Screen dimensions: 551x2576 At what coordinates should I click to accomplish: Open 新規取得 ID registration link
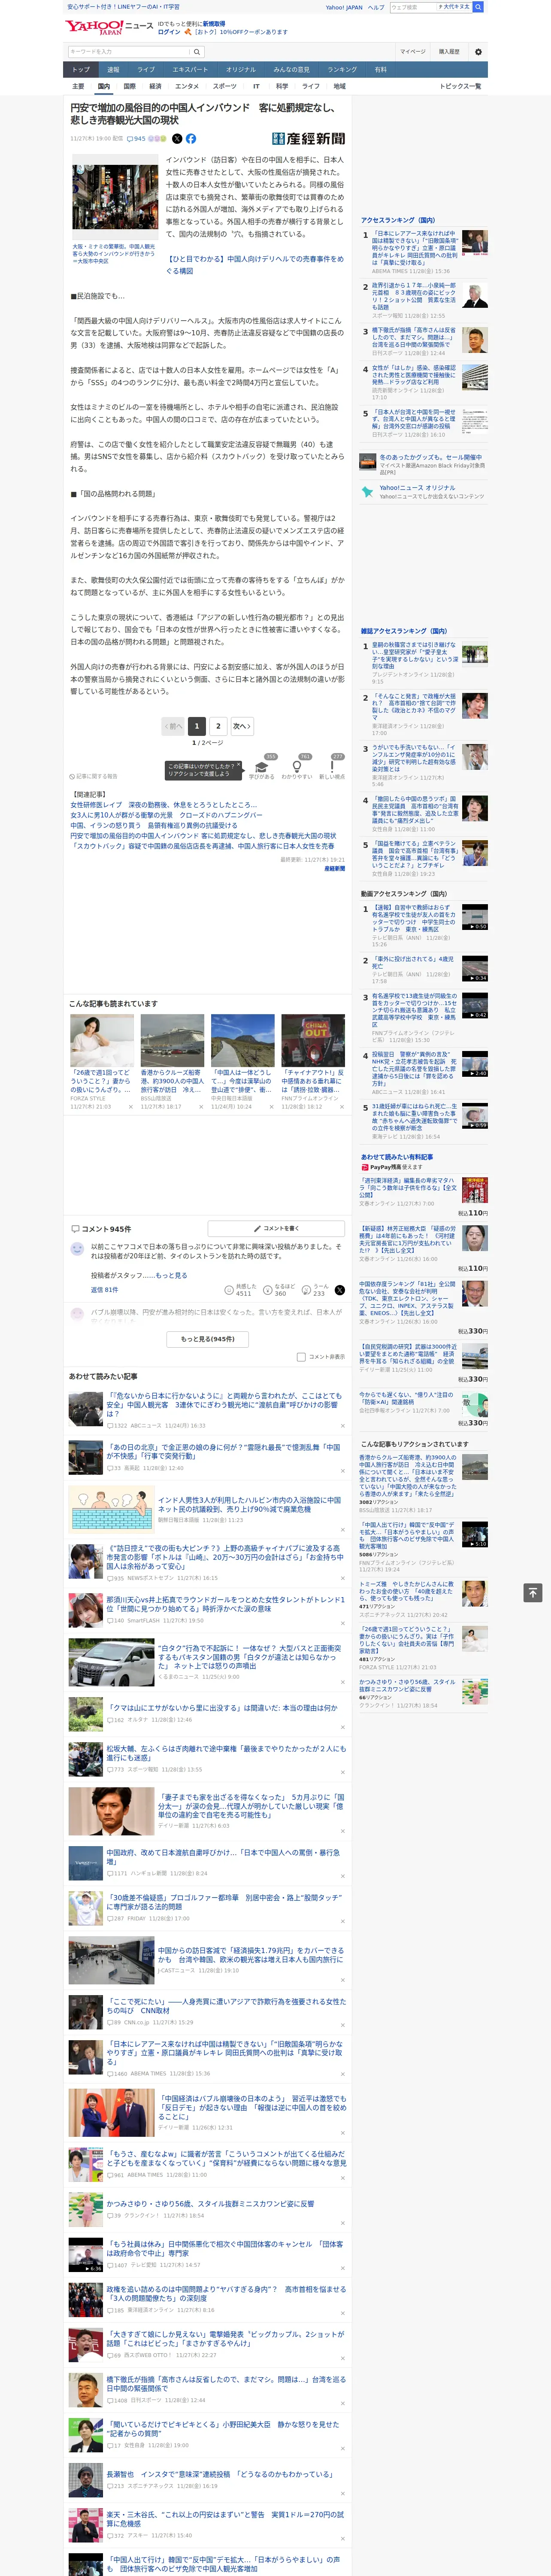(214, 23)
